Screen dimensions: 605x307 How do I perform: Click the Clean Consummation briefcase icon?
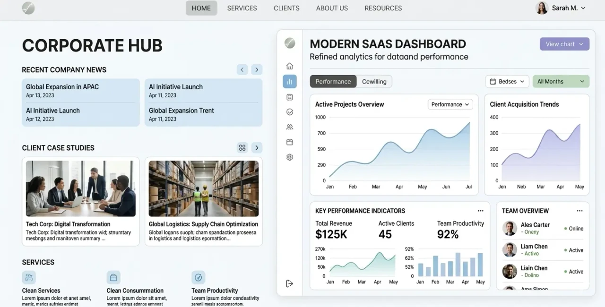coord(113,277)
